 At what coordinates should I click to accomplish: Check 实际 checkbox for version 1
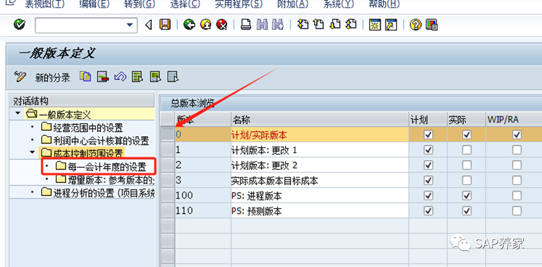(467, 150)
